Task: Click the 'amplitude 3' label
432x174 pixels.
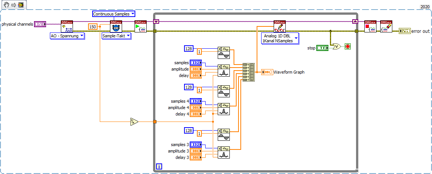Action: tap(178, 151)
